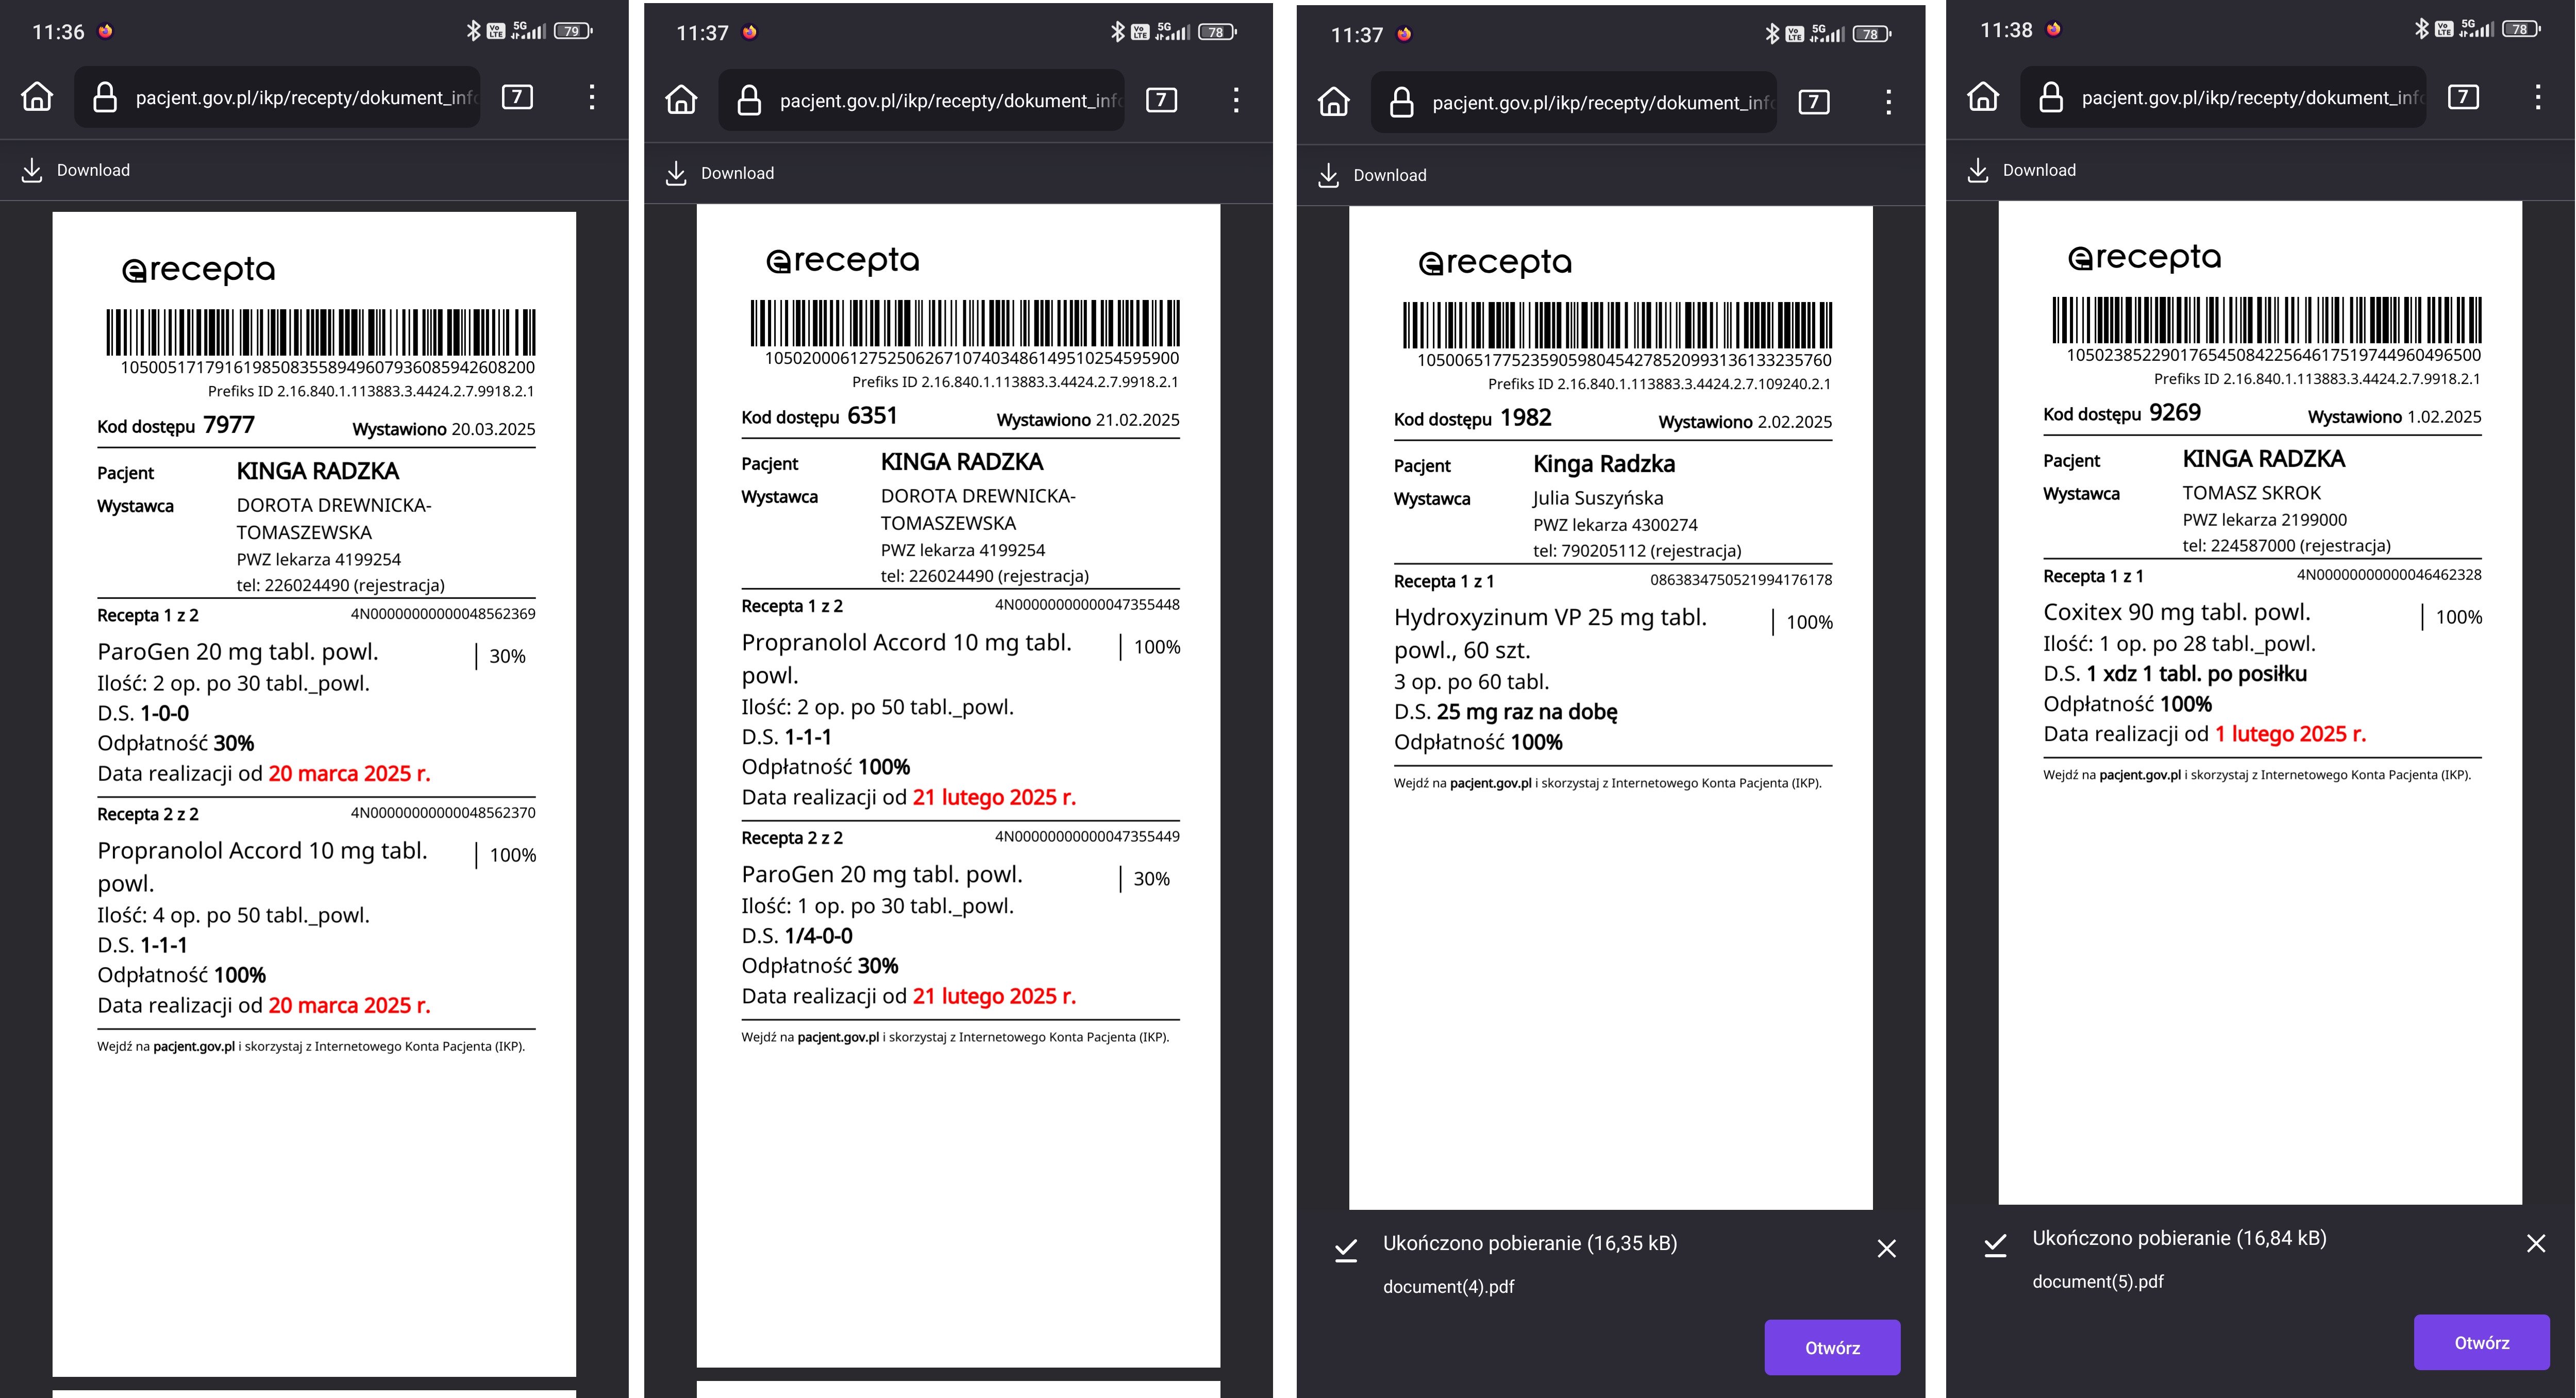
Task: Open three-dot menu in second screen
Action: click(1236, 100)
